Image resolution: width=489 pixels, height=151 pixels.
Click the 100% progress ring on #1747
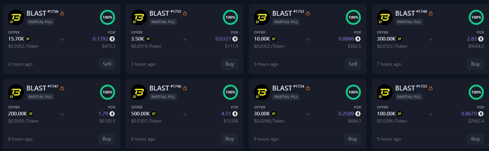coord(108,92)
